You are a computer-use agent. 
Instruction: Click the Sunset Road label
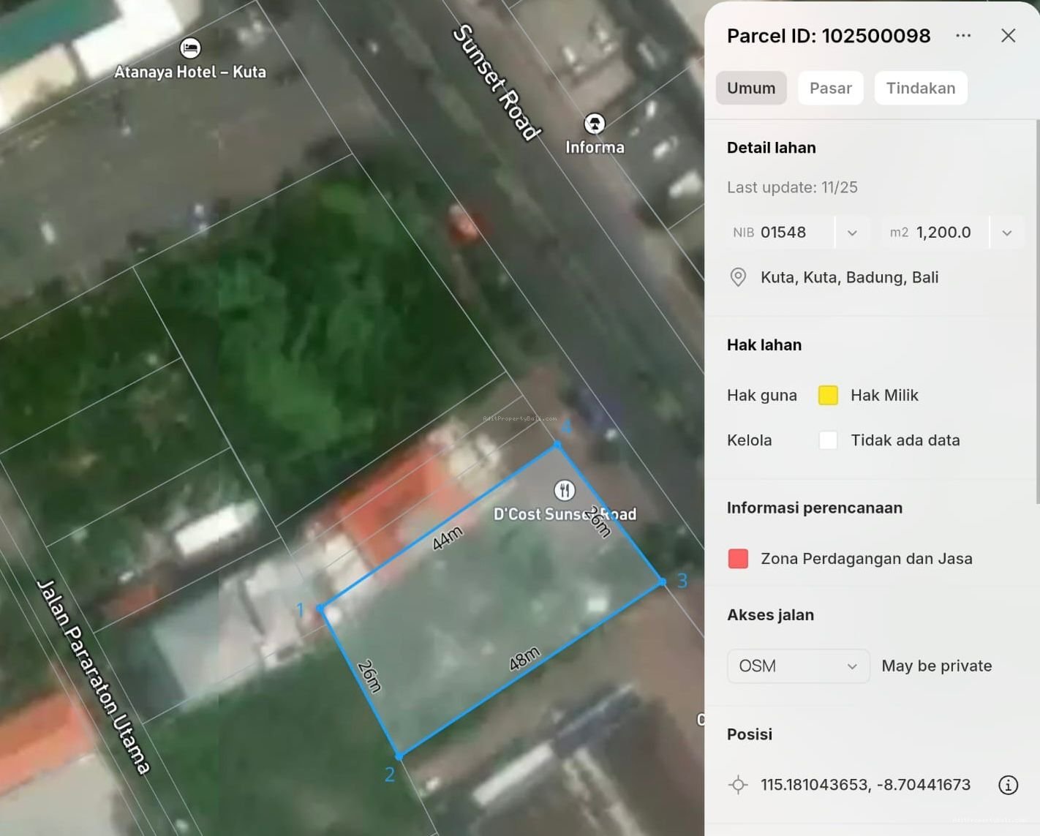pos(497,82)
